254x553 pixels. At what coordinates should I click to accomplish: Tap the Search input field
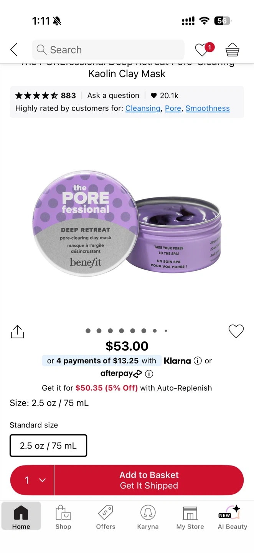click(108, 50)
